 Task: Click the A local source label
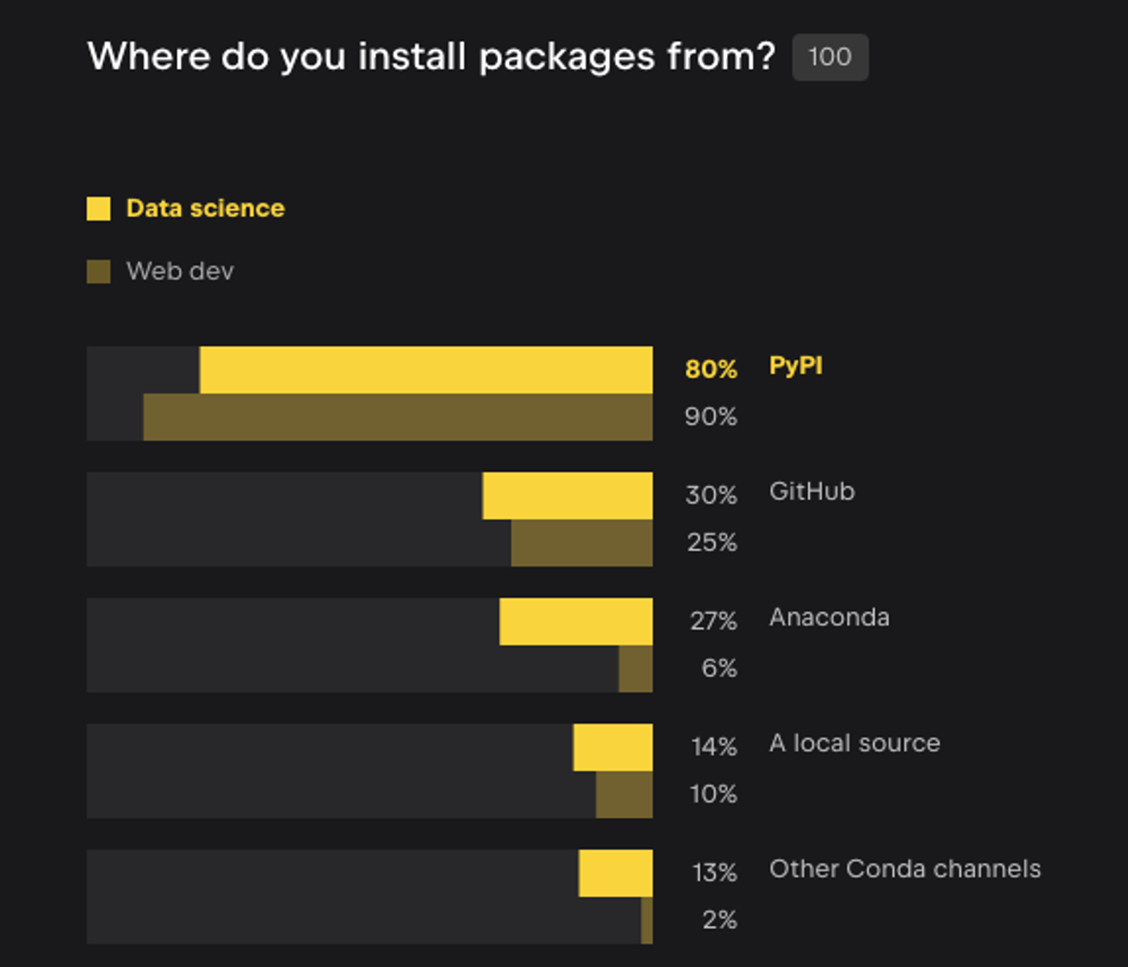pos(854,743)
